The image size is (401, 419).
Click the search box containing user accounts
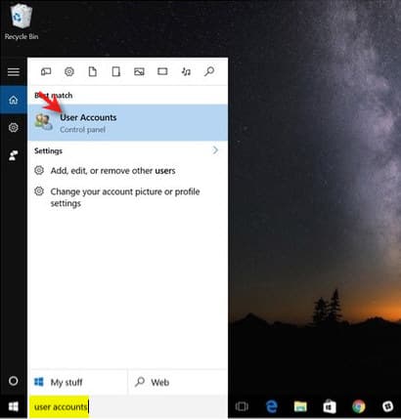[x=128, y=407]
